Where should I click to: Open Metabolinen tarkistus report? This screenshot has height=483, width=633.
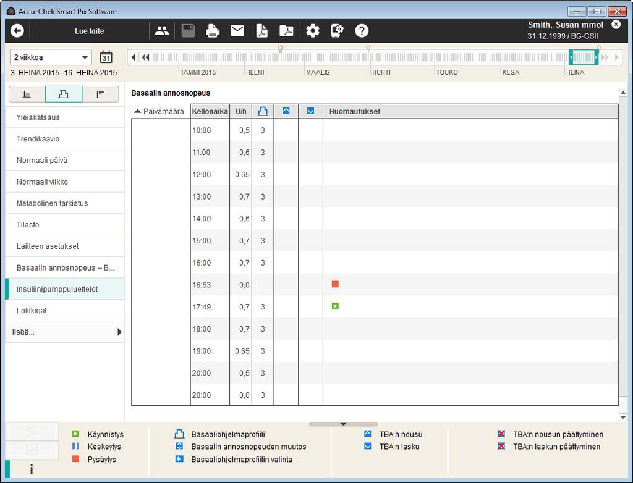65,203
